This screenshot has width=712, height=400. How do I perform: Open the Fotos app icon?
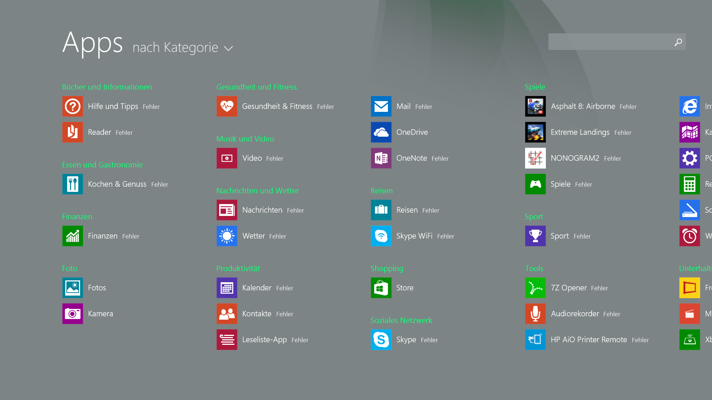pyautogui.click(x=72, y=288)
